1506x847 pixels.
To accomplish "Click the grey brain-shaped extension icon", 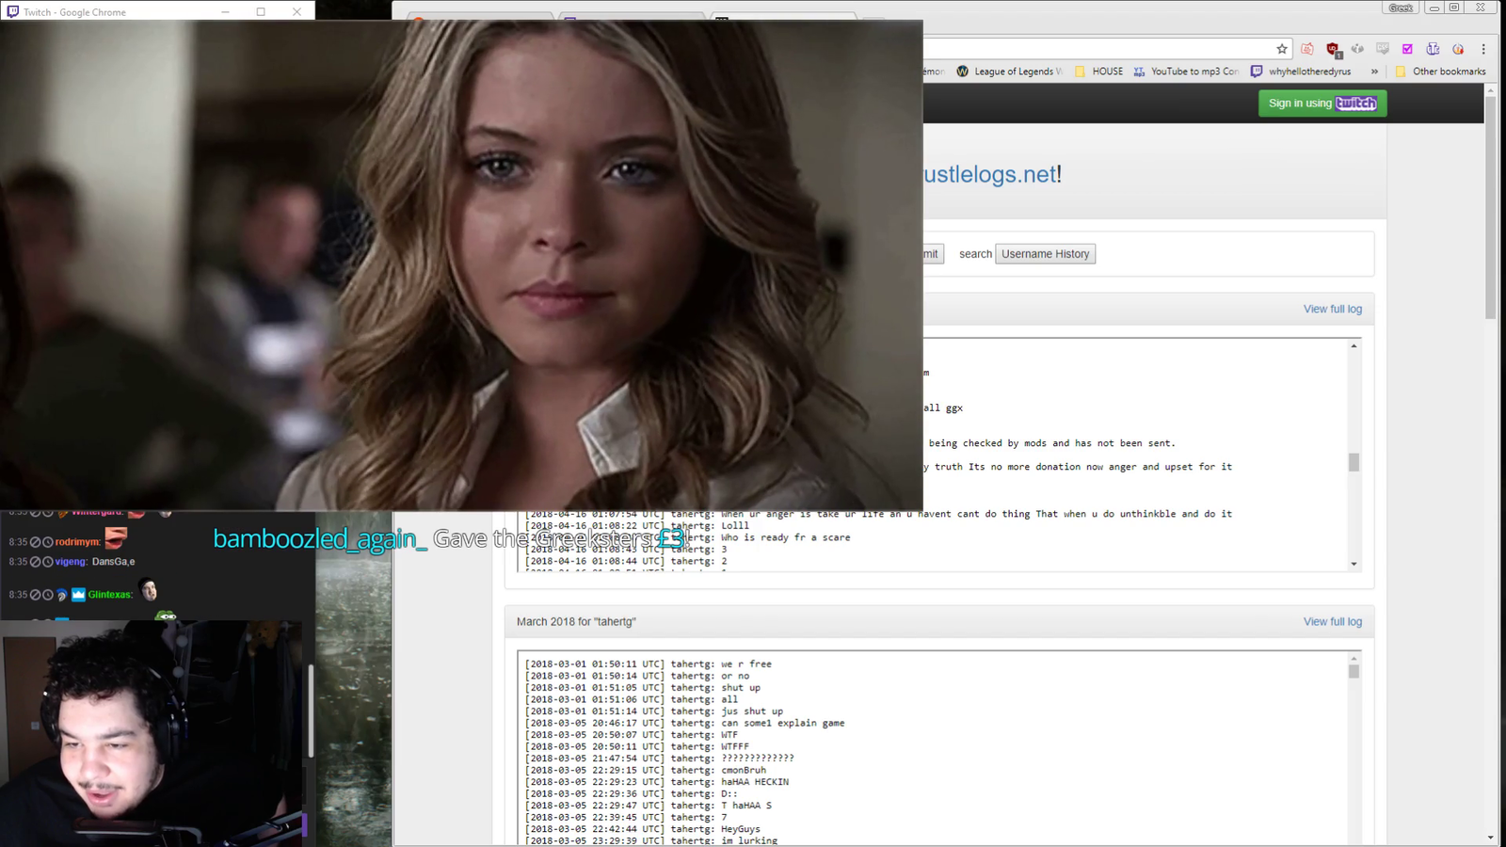I will click(1357, 49).
